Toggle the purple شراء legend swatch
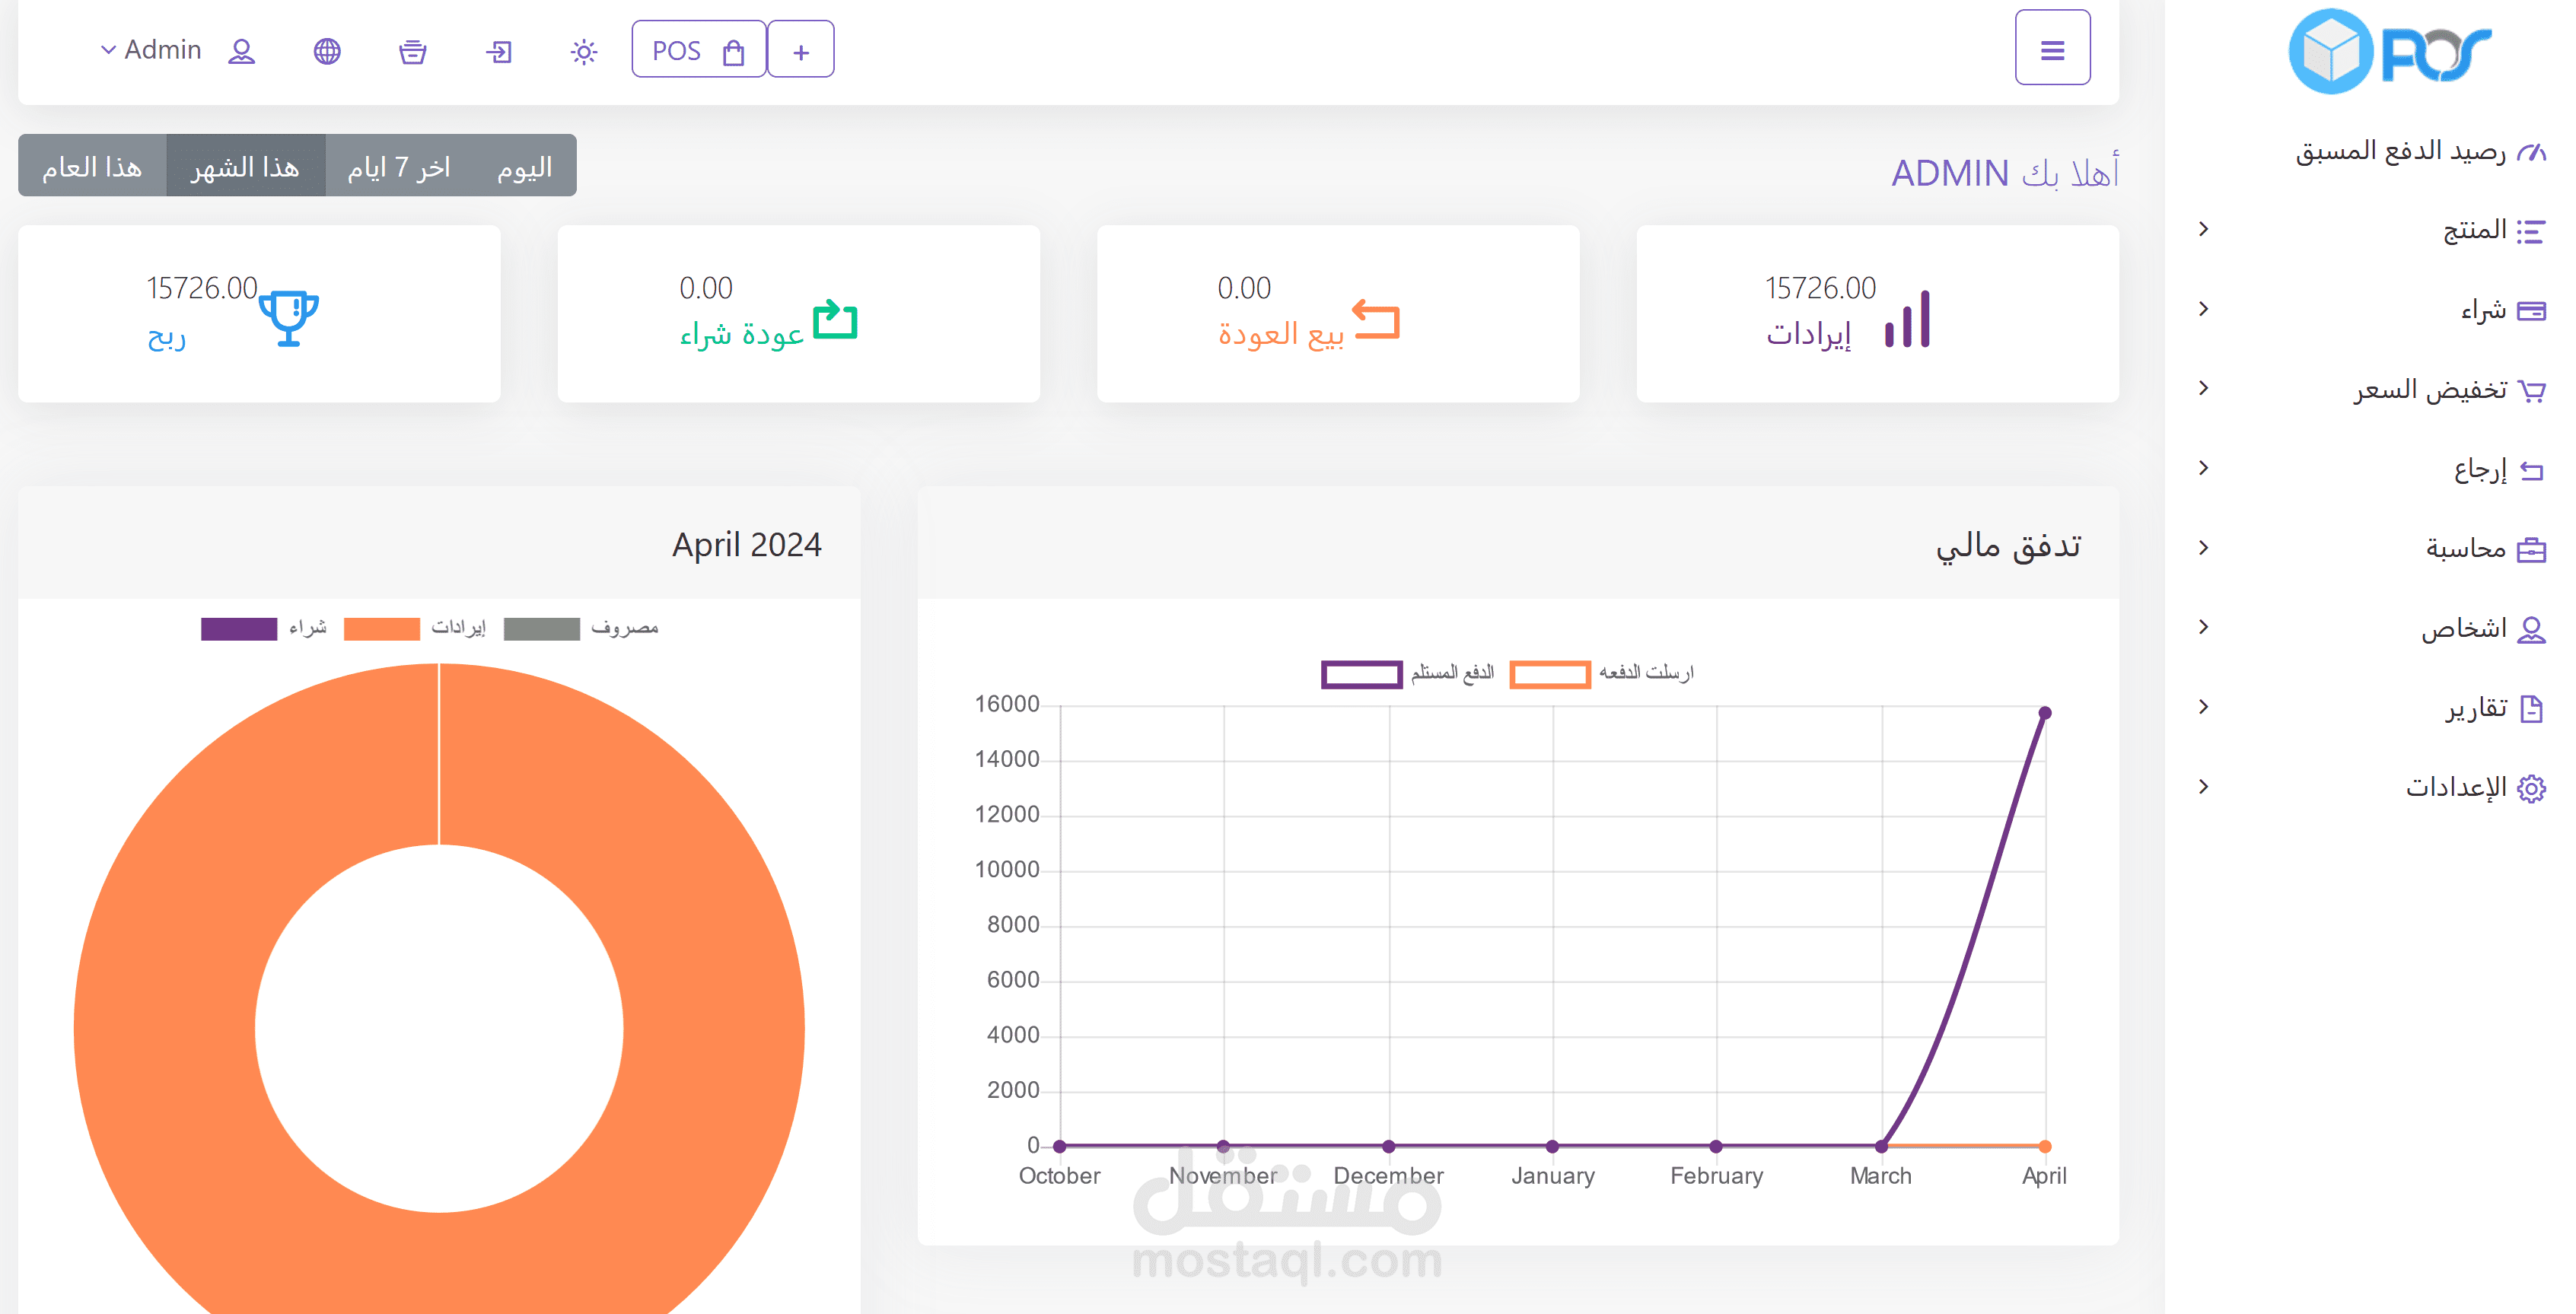This screenshot has height=1314, width=2576. pyautogui.click(x=239, y=628)
